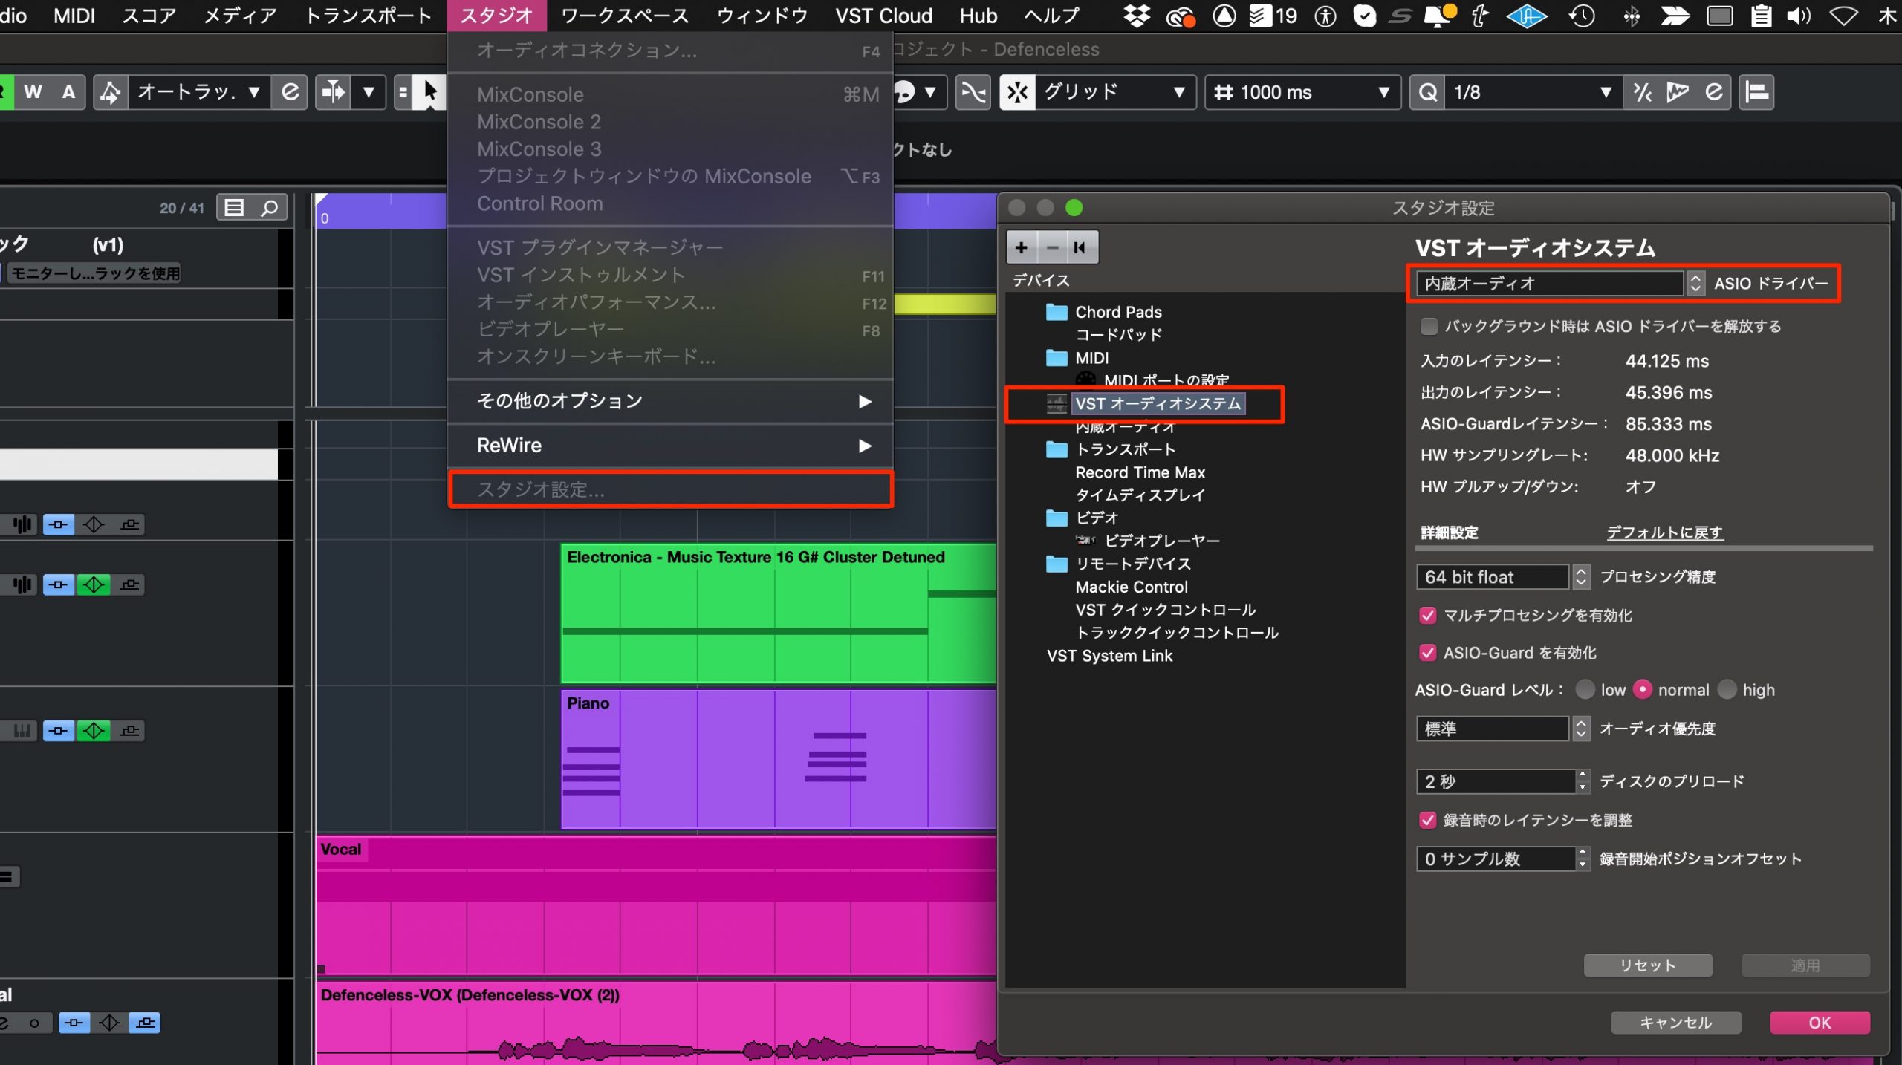Choose MixConsole from the Studio menu
This screenshot has width=1902, height=1065.
670,95
